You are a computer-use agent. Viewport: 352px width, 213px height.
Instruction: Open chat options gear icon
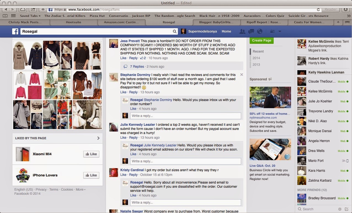coord(340,209)
